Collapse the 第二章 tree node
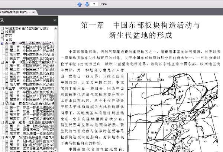This screenshot has width=223, height=152. [x=2, y=62]
